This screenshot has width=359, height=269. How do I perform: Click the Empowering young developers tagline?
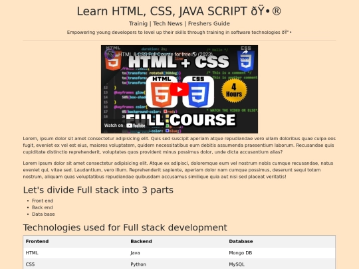coord(179,33)
